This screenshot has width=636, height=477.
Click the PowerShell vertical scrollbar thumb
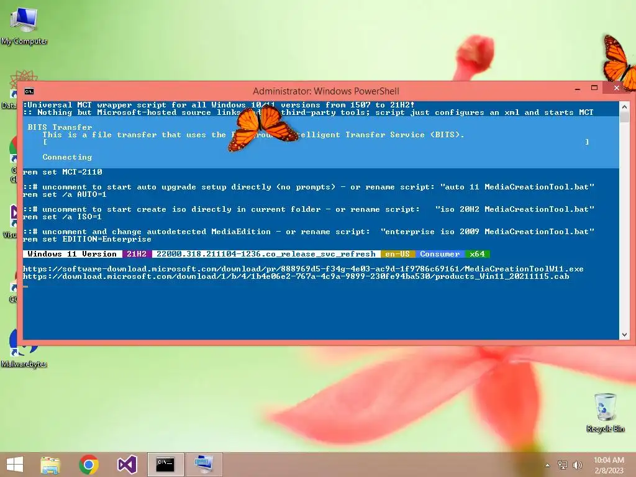[x=624, y=117]
